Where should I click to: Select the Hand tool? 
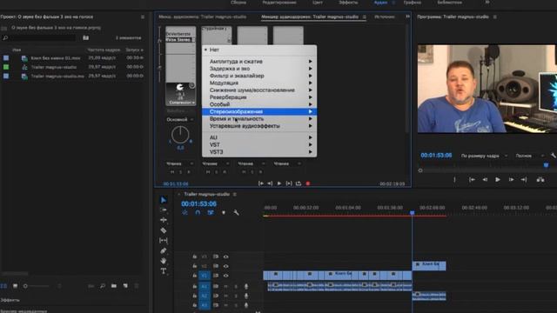point(164,261)
